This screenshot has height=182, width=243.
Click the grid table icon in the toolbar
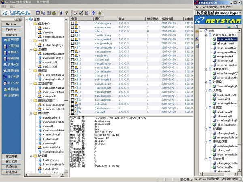[38, 13]
